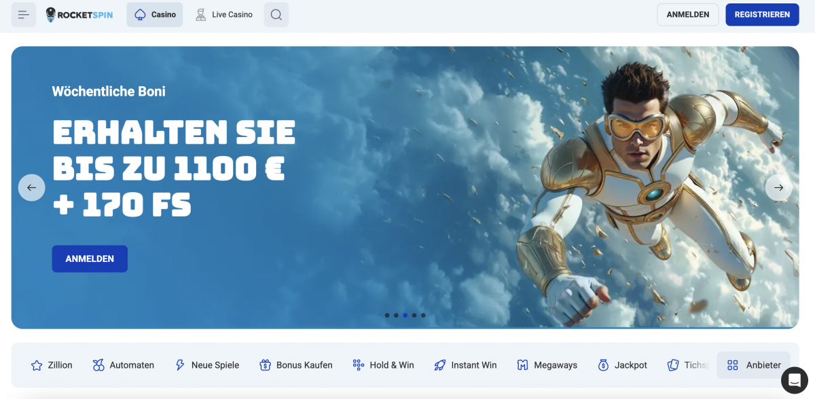Select the first carousel dot
The height and width of the screenshot is (399, 815).
387,316
